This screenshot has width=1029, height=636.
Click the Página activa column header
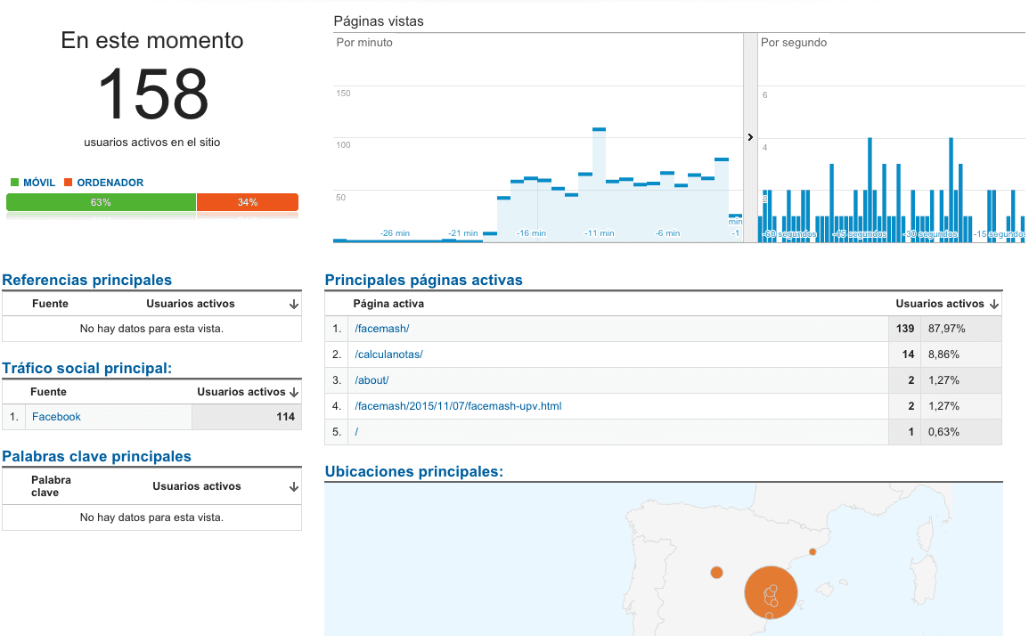coord(388,304)
